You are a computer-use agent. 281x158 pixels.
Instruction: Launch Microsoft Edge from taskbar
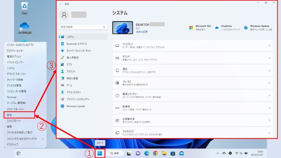coord(147,153)
